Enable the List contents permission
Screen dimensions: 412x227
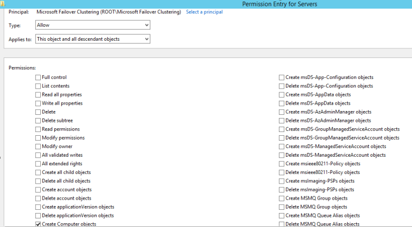tap(38, 86)
